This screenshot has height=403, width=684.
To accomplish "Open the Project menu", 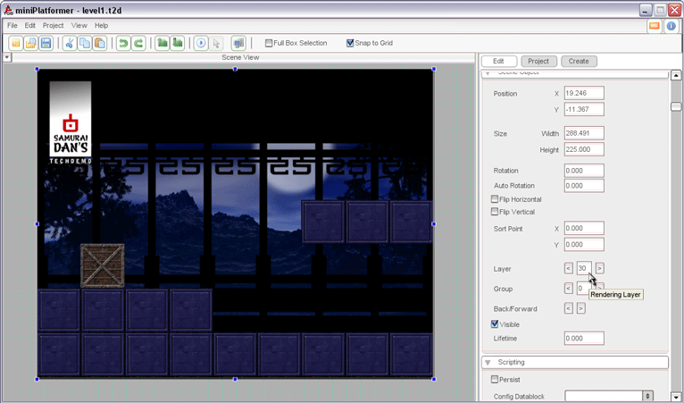I will (x=53, y=25).
